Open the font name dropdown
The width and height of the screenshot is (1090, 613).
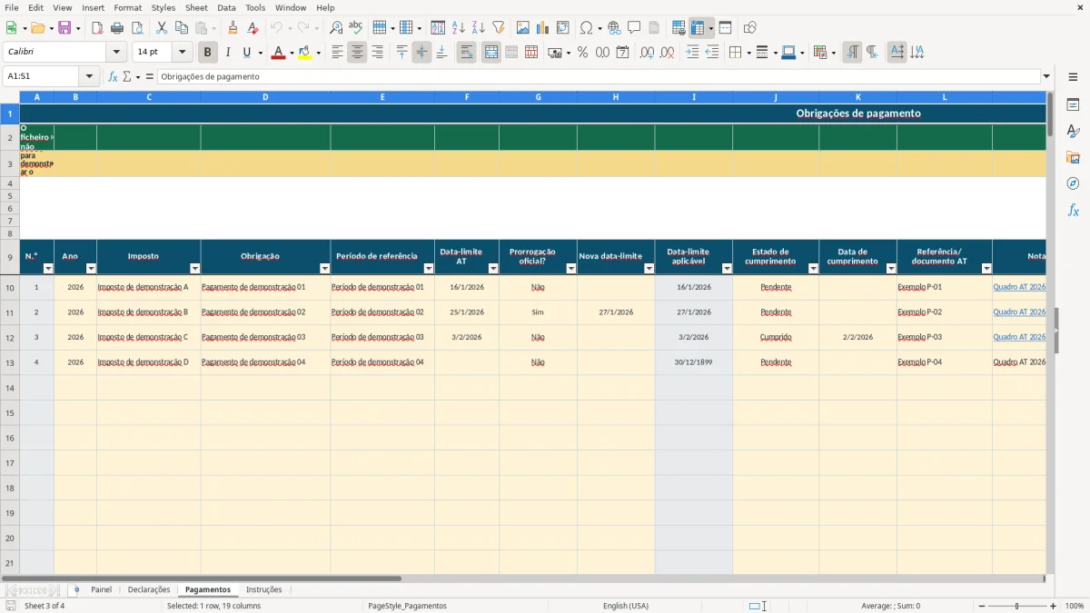pos(116,53)
